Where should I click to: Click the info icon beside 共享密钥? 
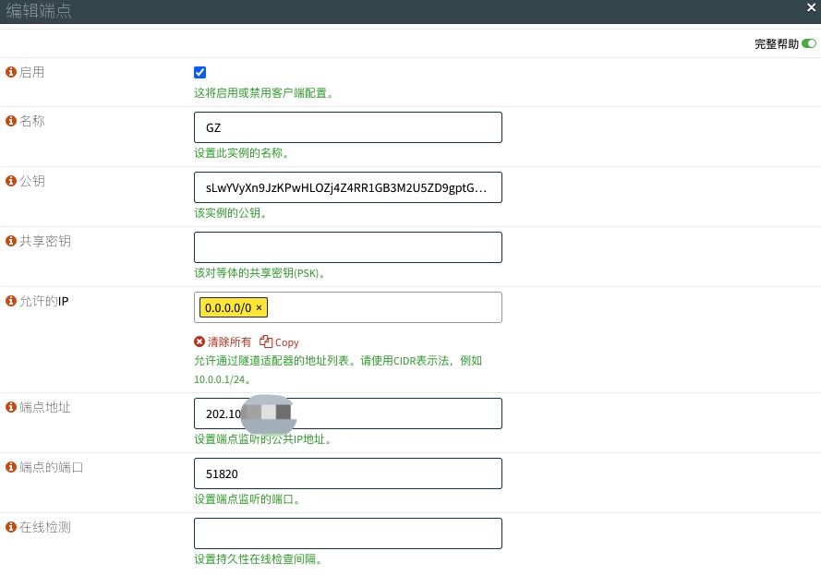point(11,241)
